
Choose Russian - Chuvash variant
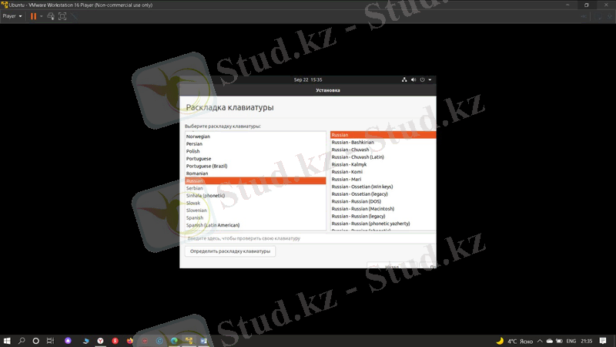[383, 150]
